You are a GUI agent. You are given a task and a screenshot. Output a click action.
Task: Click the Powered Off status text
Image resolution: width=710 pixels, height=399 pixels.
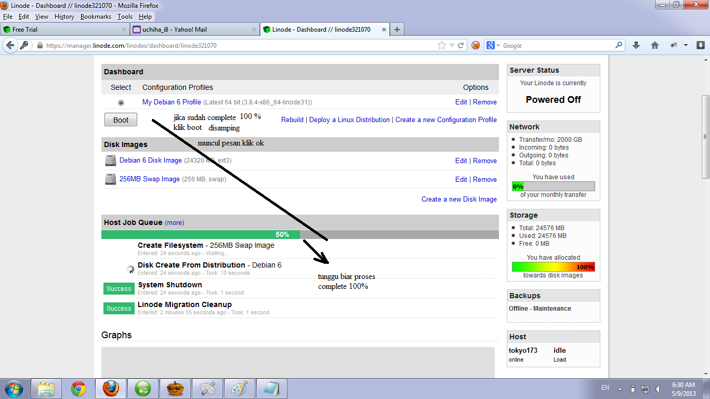click(553, 100)
